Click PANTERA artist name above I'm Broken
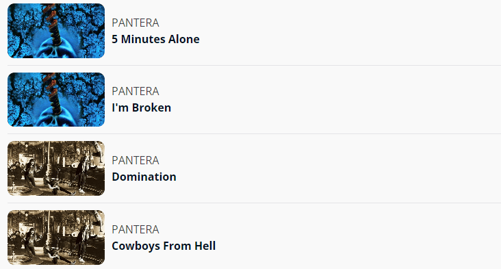The width and height of the screenshot is (501, 269). [x=135, y=91]
